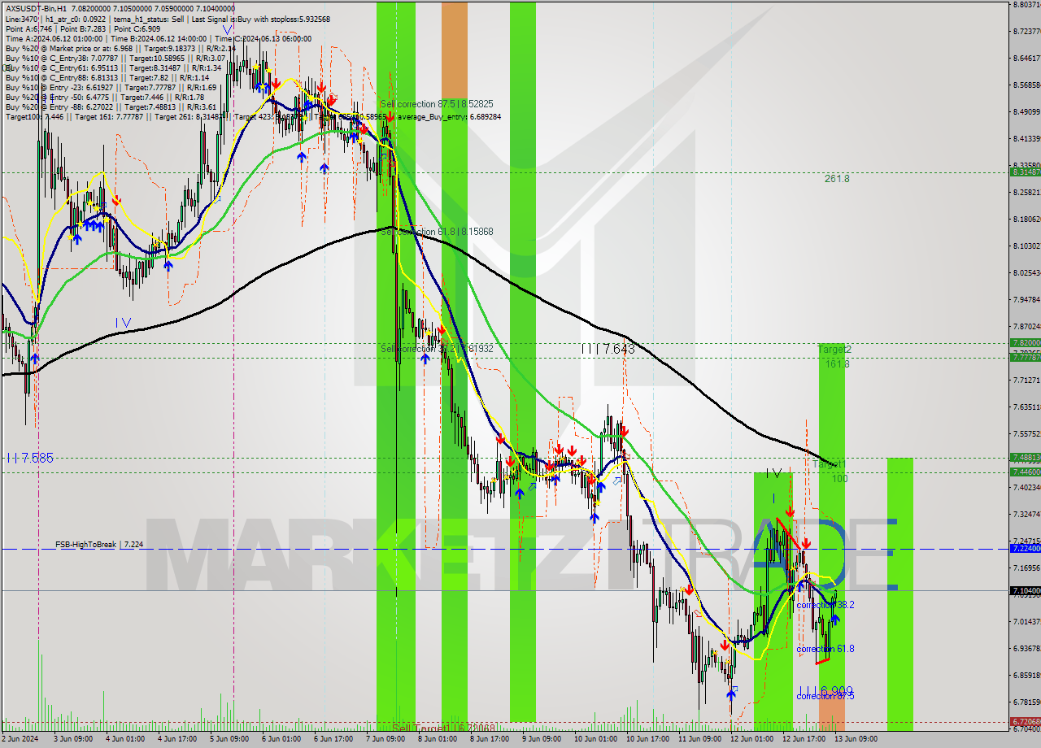Click the '5 Jun 09:00' time axis label
This screenshot has height=748, width=1041.
(229, 739)
